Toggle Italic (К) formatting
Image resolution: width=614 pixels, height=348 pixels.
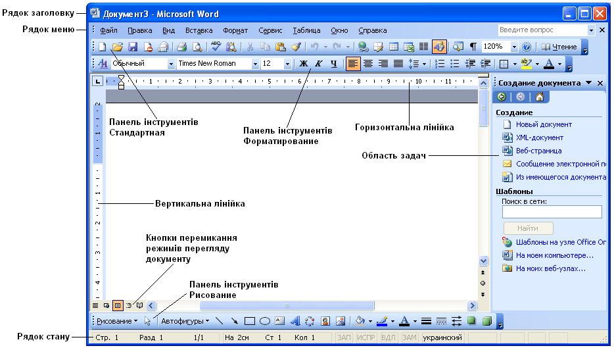[x=319, y=64]
